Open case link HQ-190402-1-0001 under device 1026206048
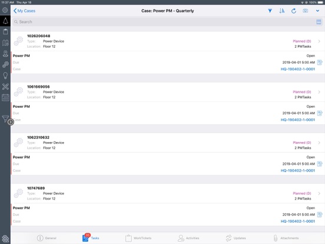This screenshot has width=325, height=244. [x=298, y=69]
